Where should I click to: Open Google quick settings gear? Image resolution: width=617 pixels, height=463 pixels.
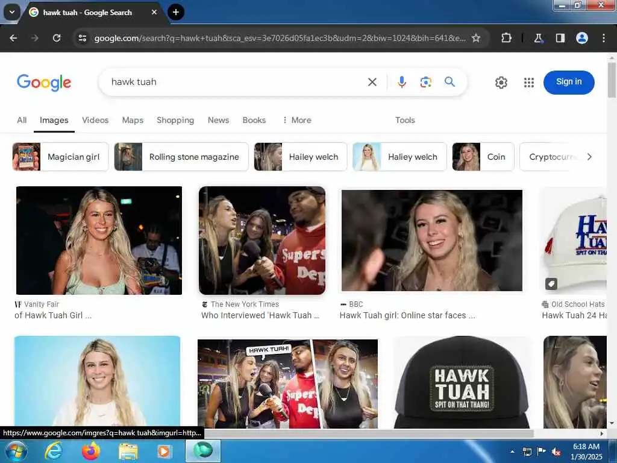(501, 82)
